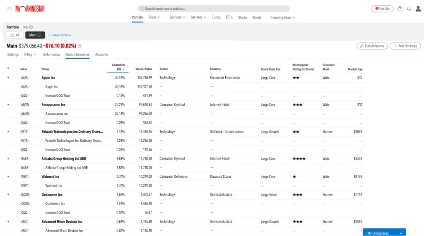
Task: Click the bold Walmart Inc name
Action: pos(50,176)
